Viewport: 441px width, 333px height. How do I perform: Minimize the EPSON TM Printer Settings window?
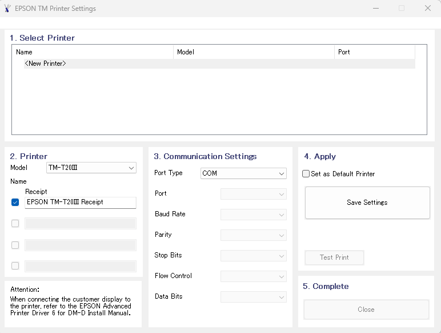[x=376, y=9]
